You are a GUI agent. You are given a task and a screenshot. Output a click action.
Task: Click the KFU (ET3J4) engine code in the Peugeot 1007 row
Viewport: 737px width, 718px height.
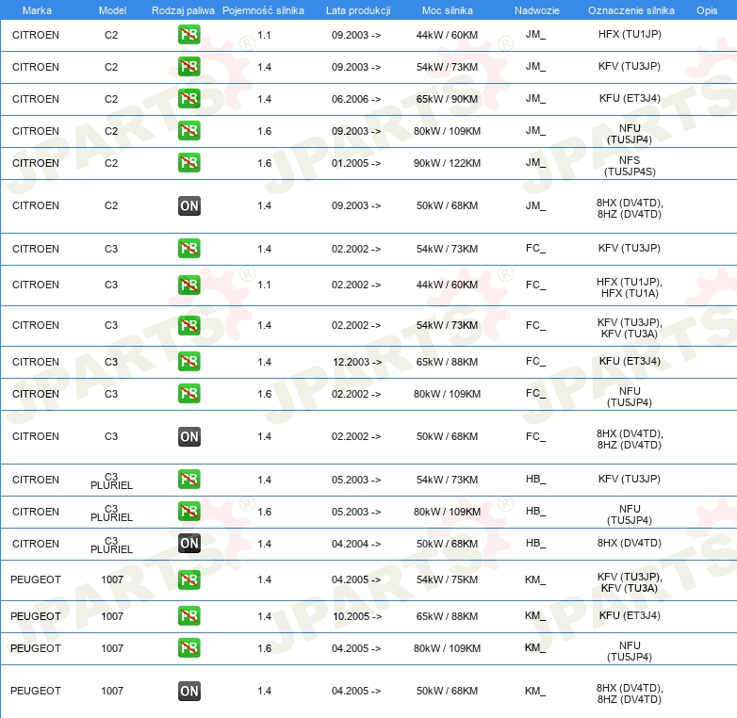[630, 615]
